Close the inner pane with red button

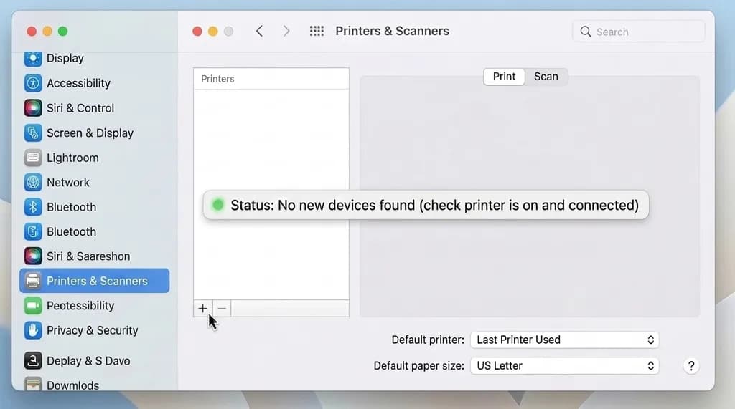(x=197, y=32)
